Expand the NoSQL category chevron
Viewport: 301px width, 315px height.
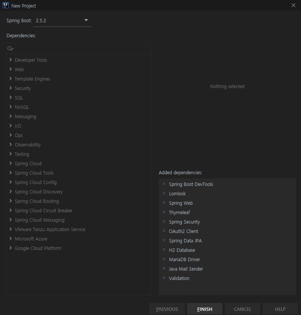click(11, 107)
